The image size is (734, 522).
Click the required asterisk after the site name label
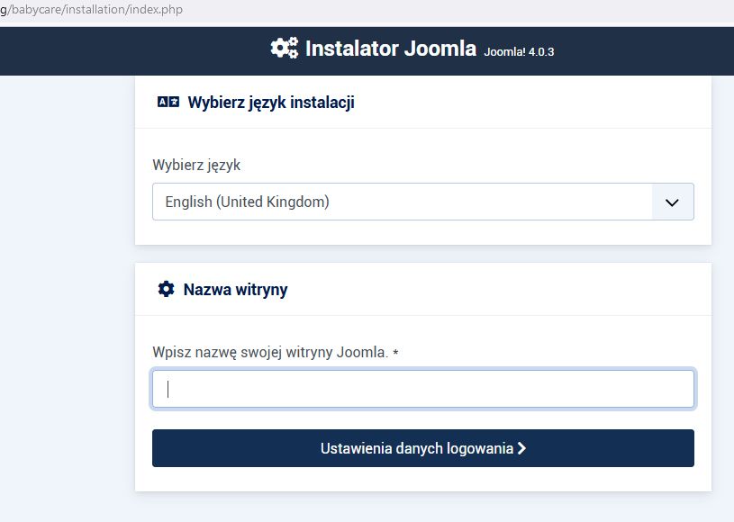(395, 353)
